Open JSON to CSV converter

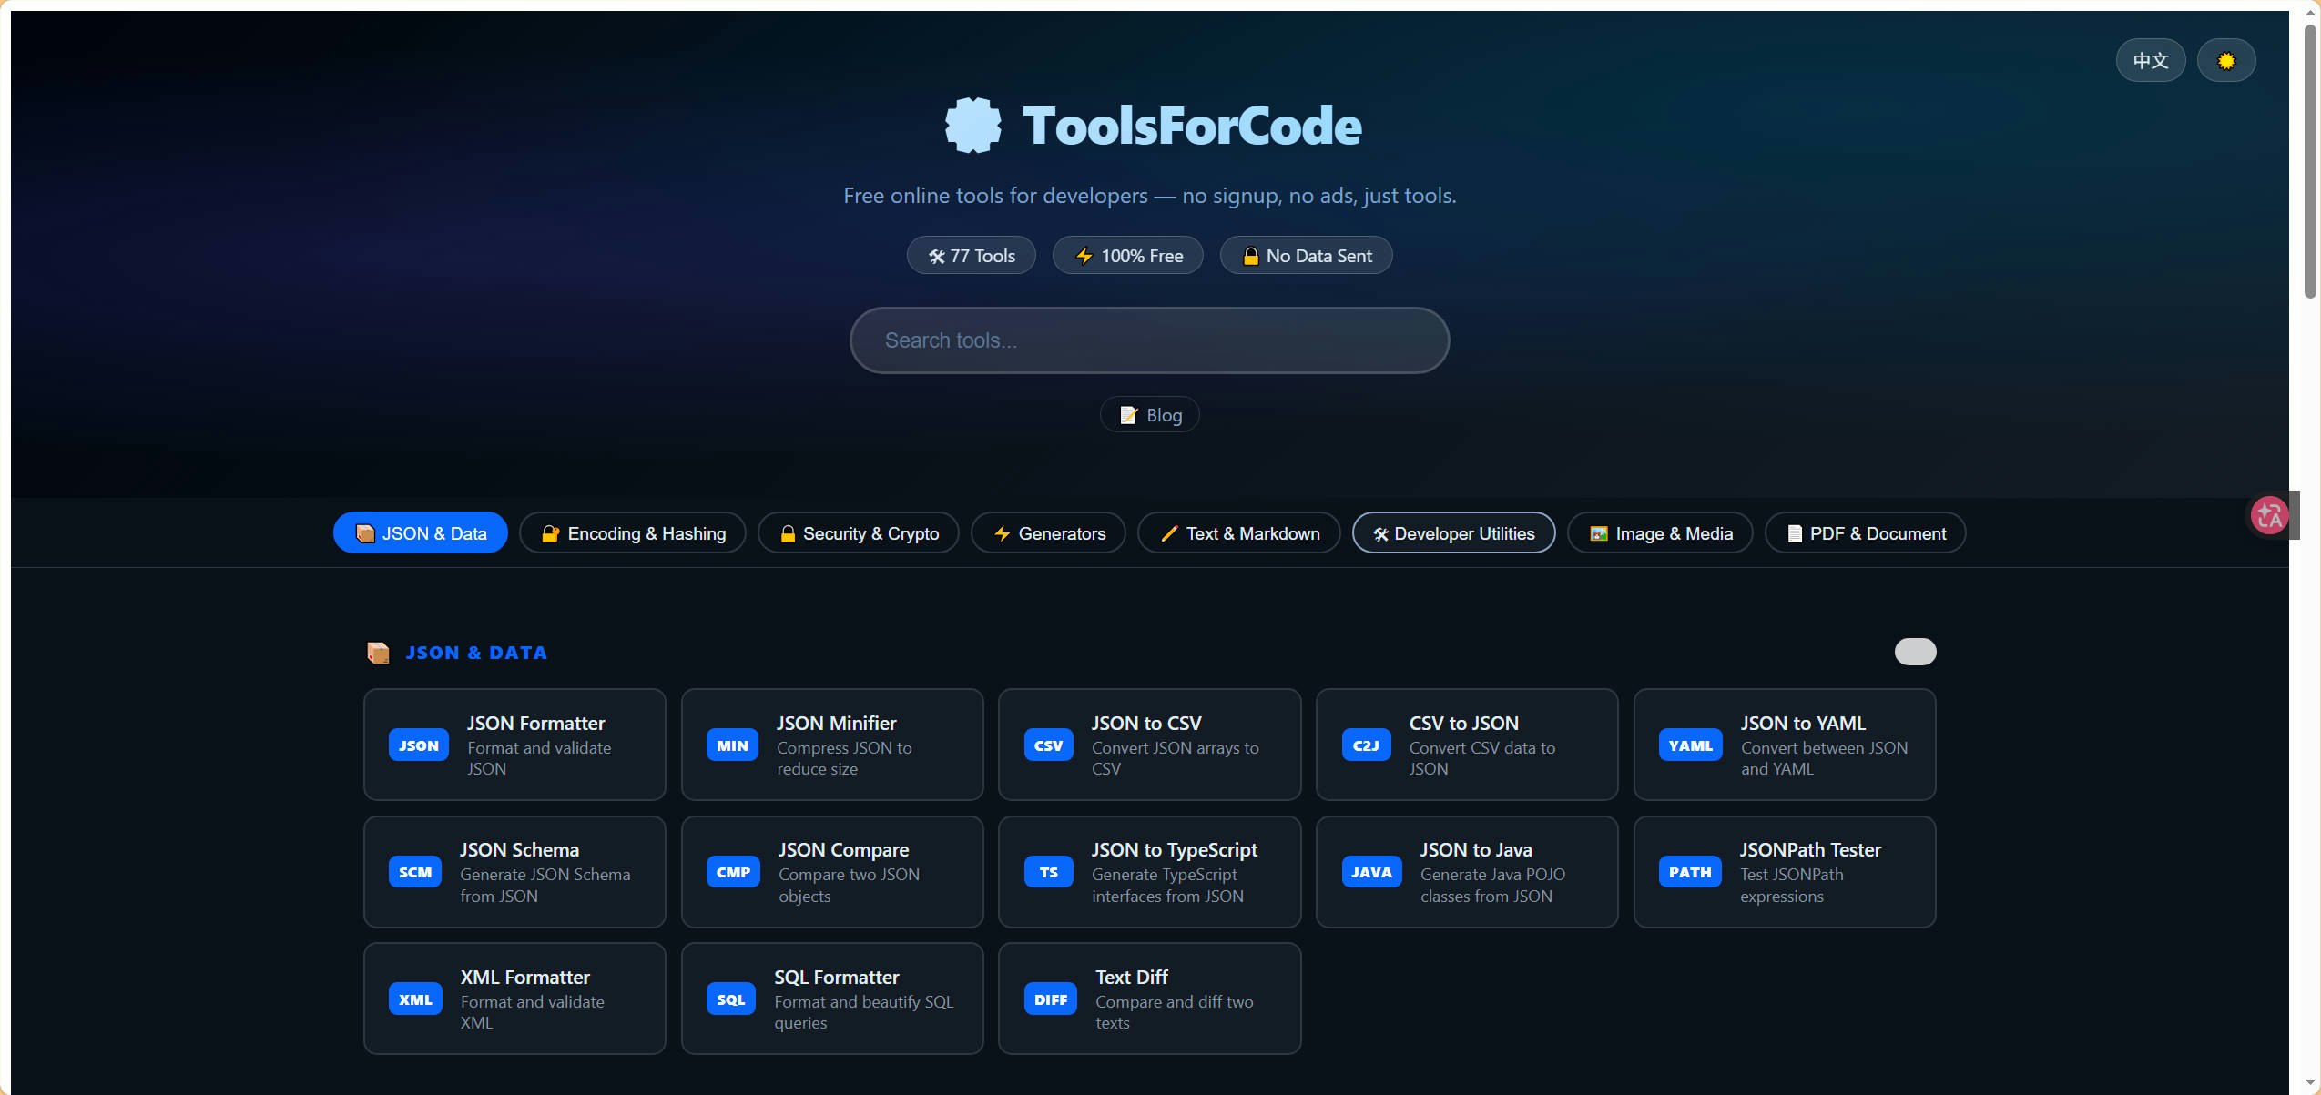(x=1149, y=744)
